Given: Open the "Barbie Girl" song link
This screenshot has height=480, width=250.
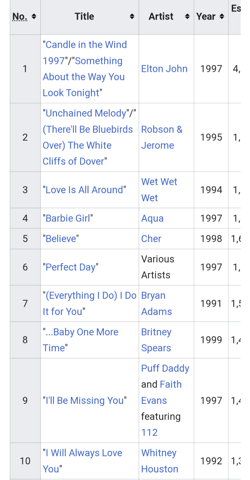Looking at the screenshot, I should pos(68,218).
